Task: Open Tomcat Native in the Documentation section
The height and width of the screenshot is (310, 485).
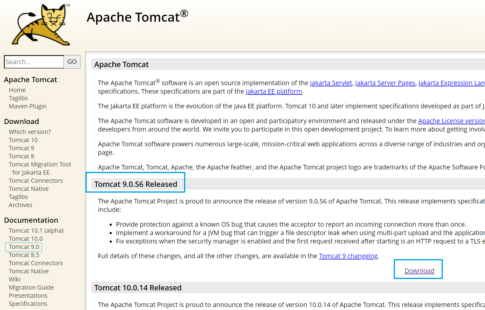Action: click(29, 271)
